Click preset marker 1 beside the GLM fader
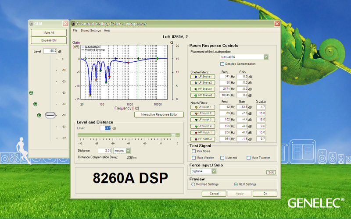The width and height of the screenshot is (351, 219). point(31,93)
